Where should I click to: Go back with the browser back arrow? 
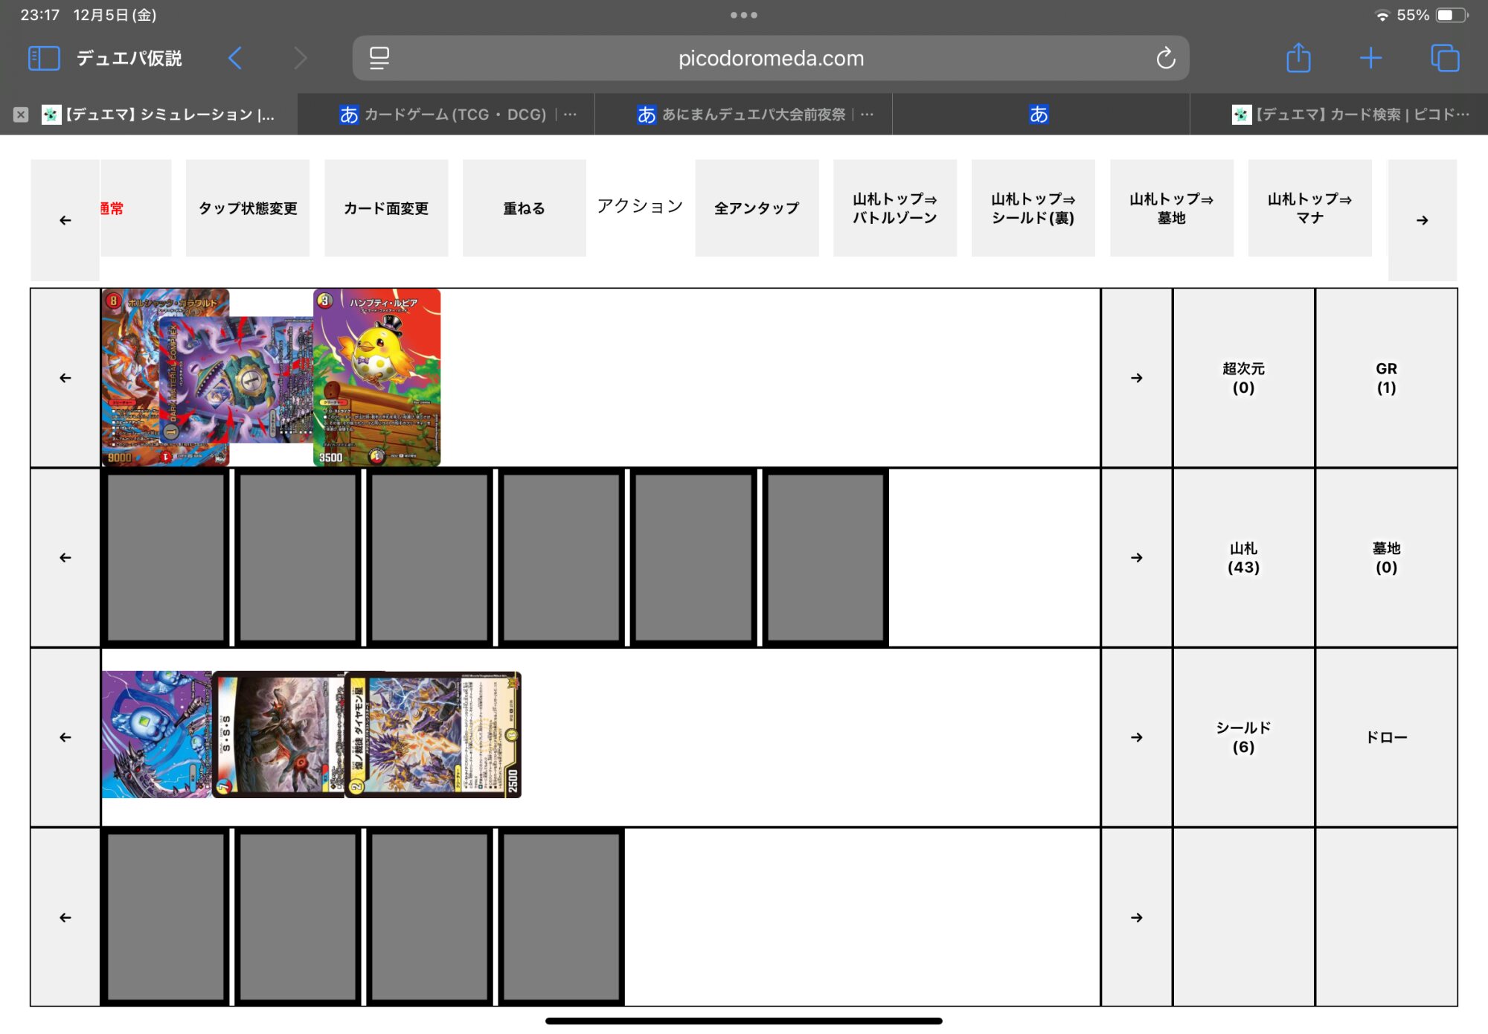click(235, 58)
